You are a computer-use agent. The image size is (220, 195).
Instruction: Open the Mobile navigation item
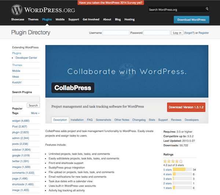60,19
